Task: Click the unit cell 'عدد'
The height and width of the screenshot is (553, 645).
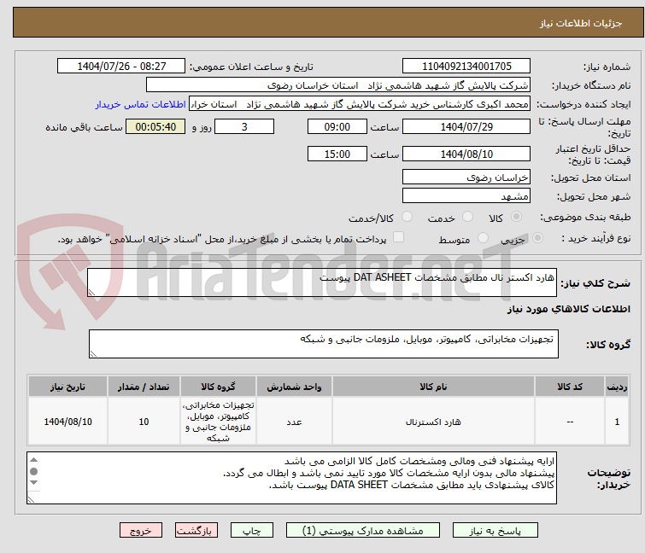Action: (294, 422)
